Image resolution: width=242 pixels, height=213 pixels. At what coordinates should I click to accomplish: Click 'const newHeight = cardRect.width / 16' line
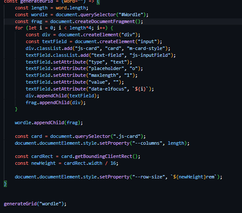pyautogui.click(x=66, y=163)
